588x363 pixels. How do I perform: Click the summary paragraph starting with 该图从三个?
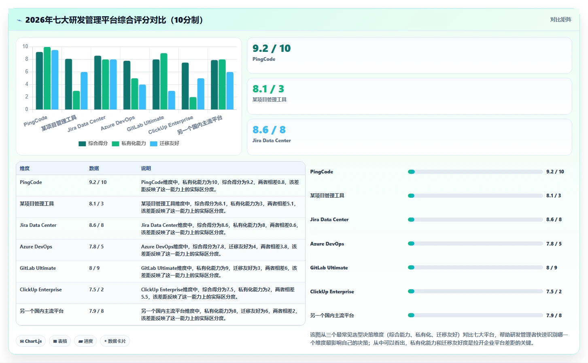coord(439,339)
